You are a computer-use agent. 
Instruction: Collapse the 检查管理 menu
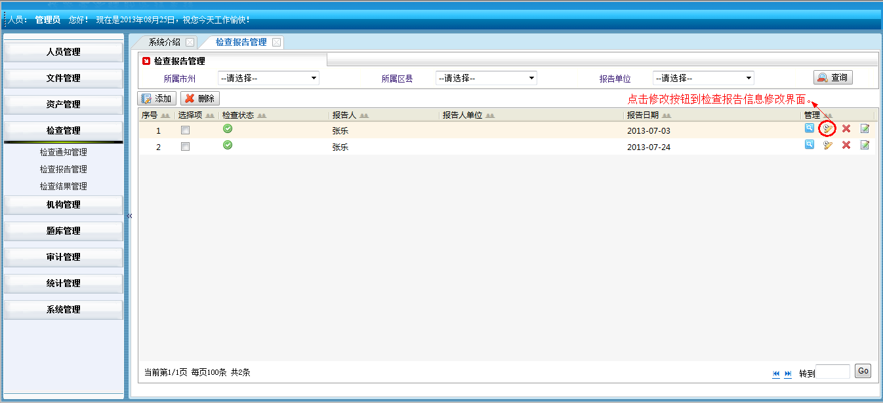[x=64, y=131]
